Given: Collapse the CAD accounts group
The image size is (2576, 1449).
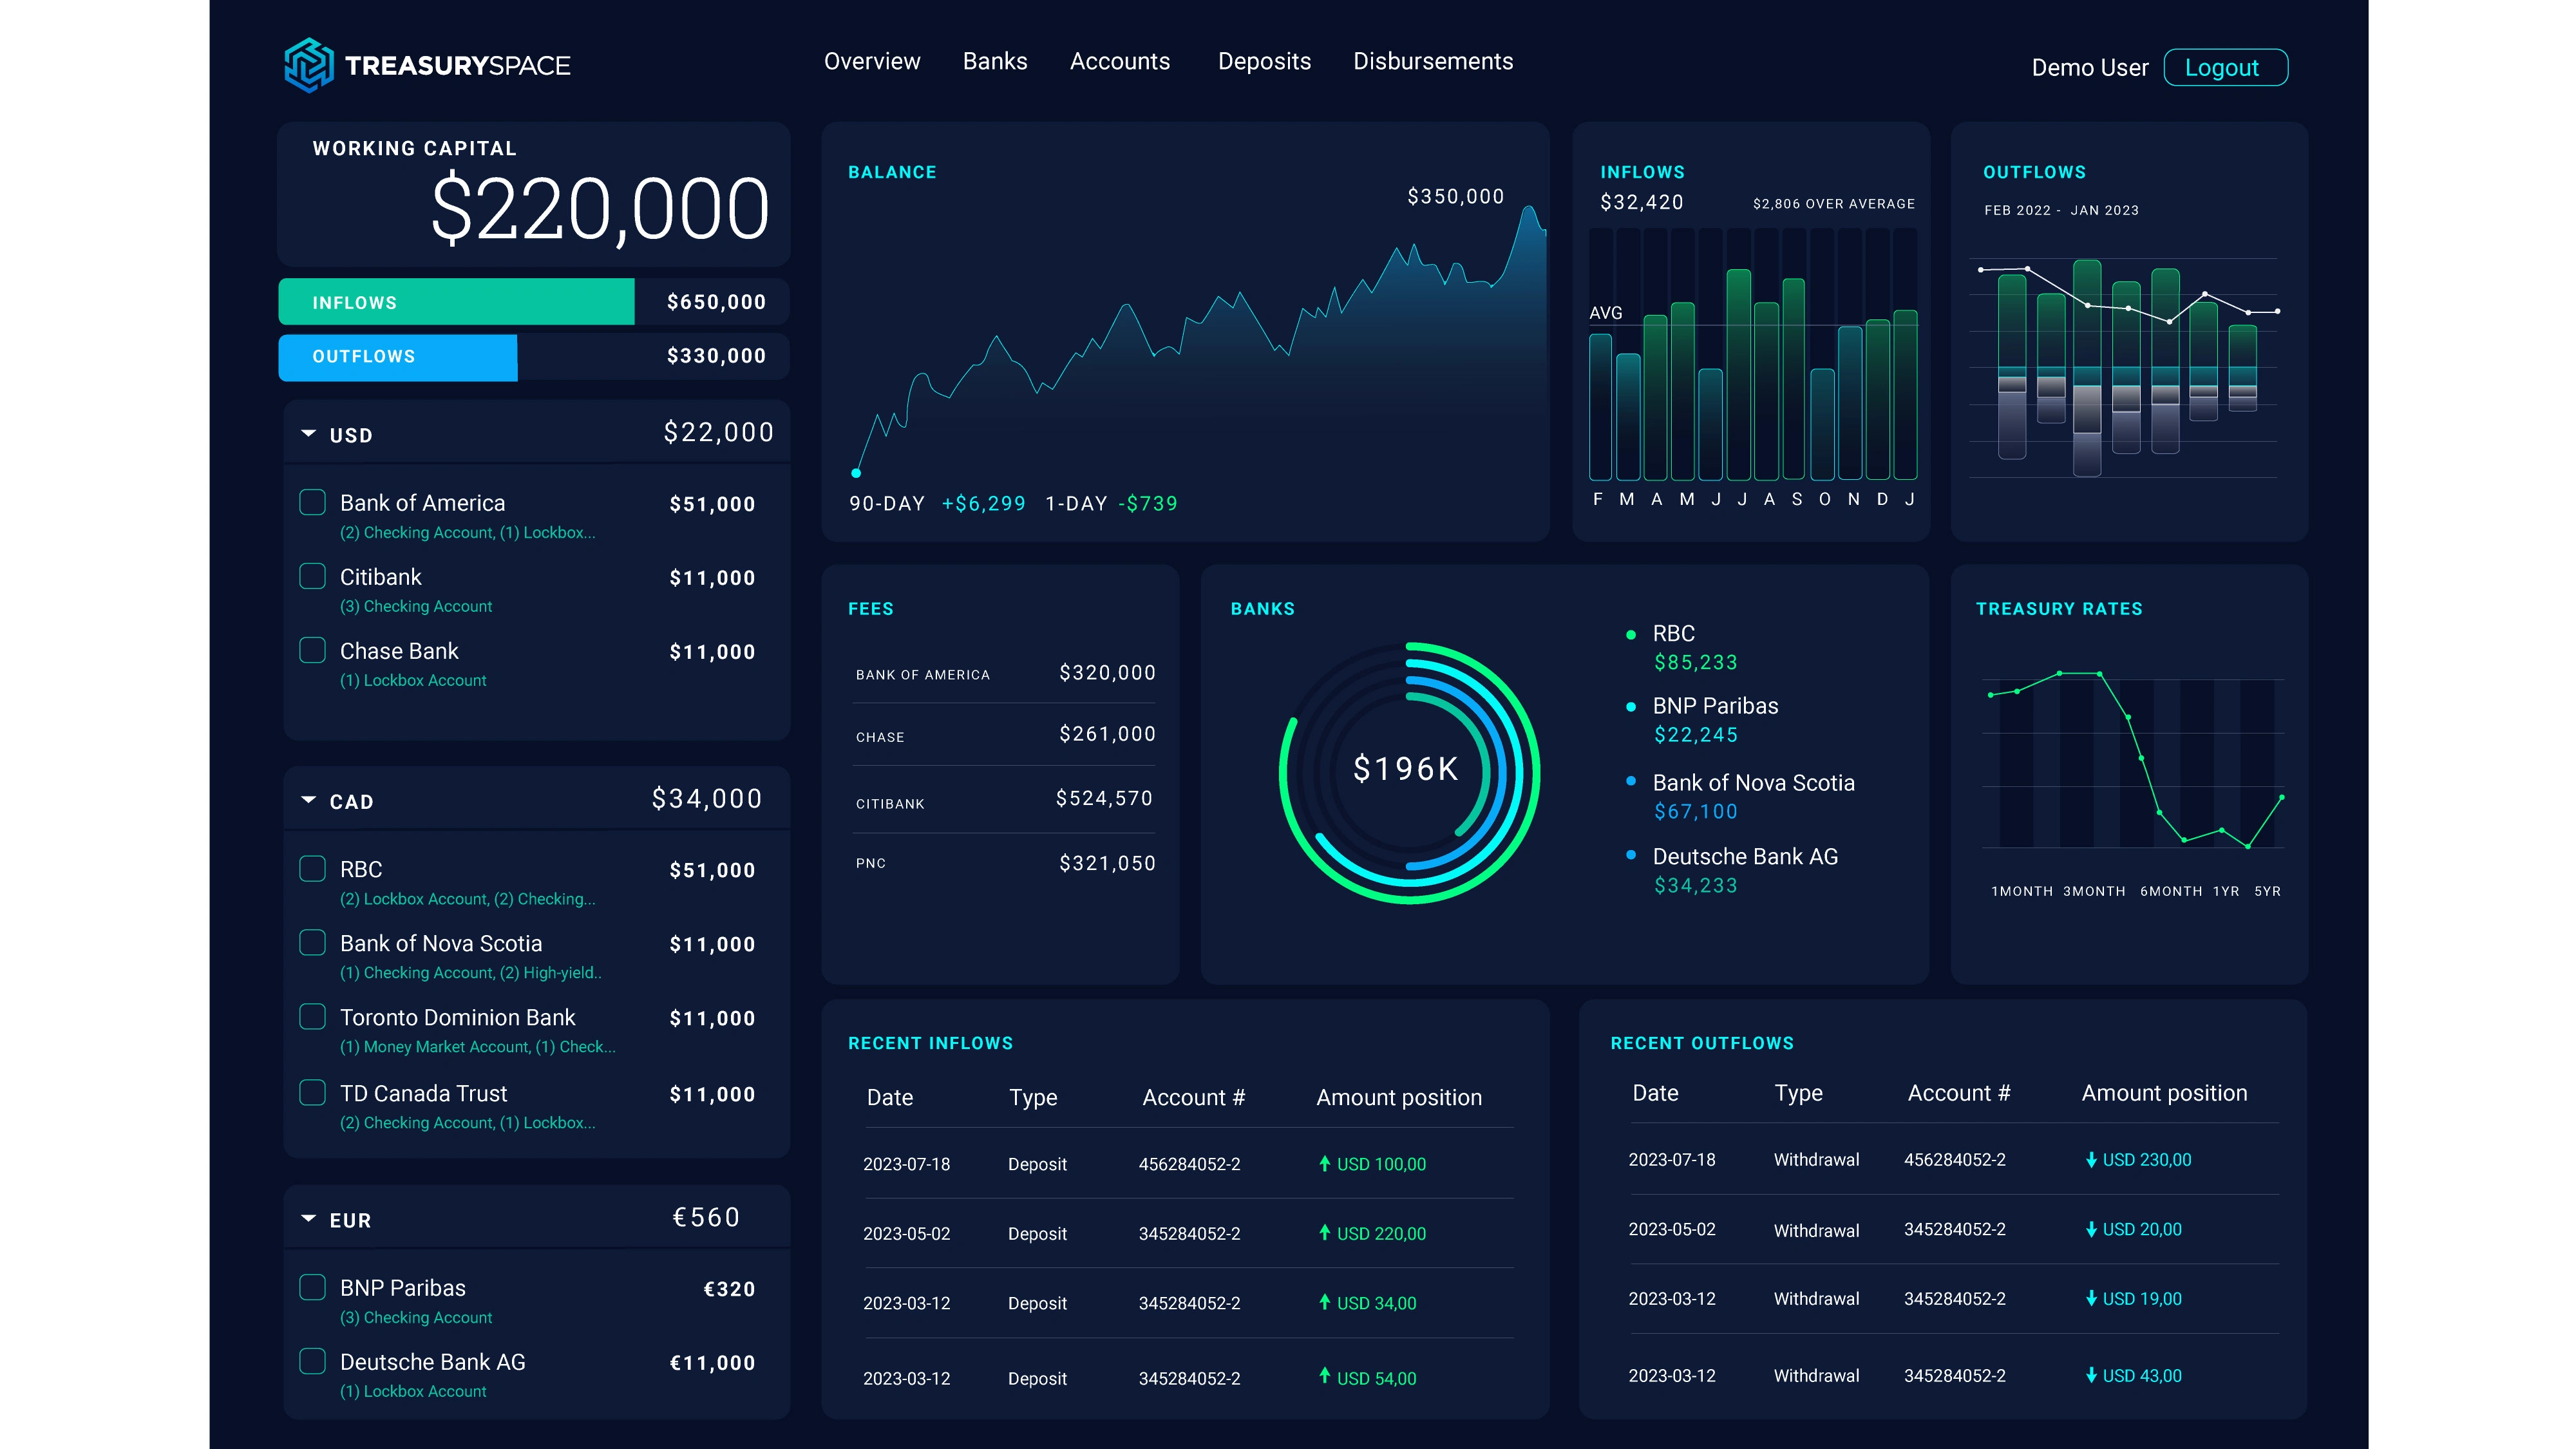Looking at the screenshot, I should click(309, 800).
